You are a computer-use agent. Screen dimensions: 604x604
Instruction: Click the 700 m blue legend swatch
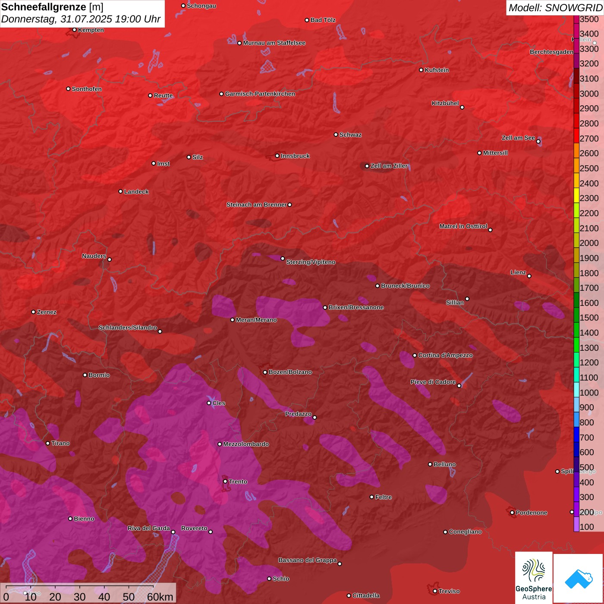pyautogui.click(x=576, y=435)
